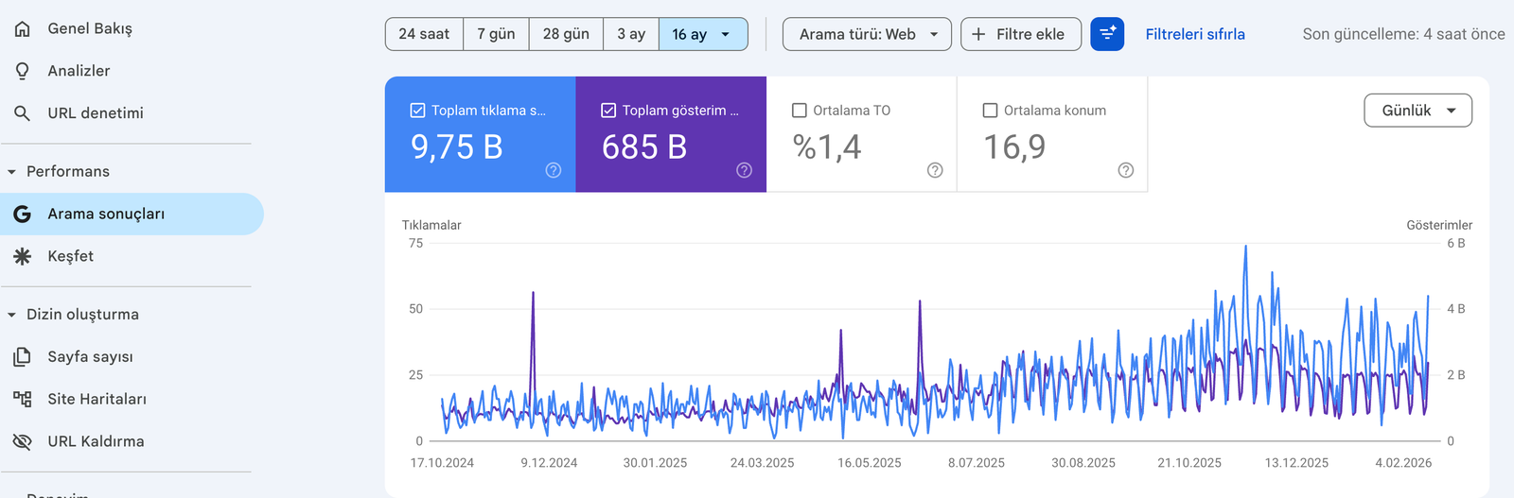Click the purple spike near 9.12.2024
The height and width of the screenshot is (498, 1514).
click(533, 295)
